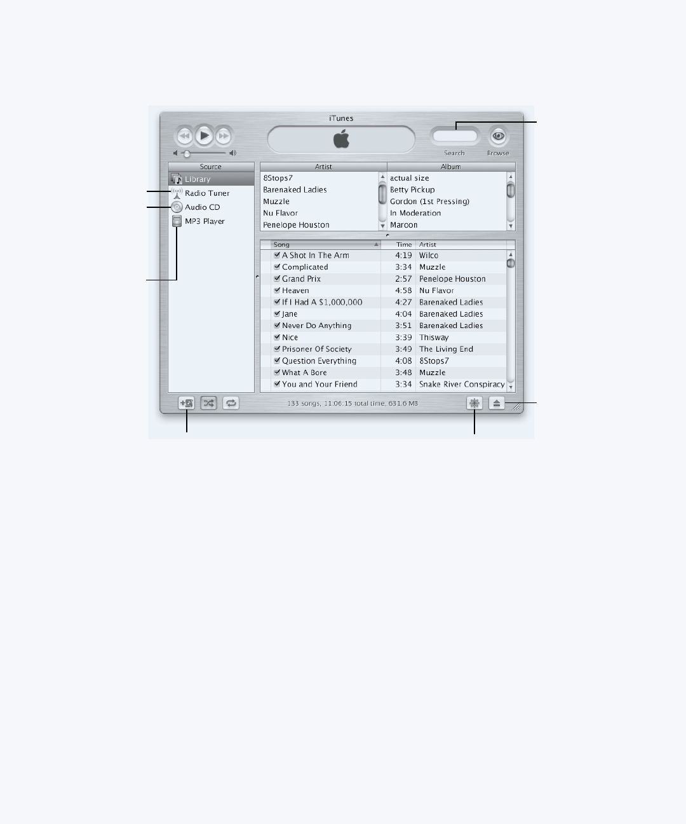
Task: Click the Fast Forward button
Action: pos(224,136)
